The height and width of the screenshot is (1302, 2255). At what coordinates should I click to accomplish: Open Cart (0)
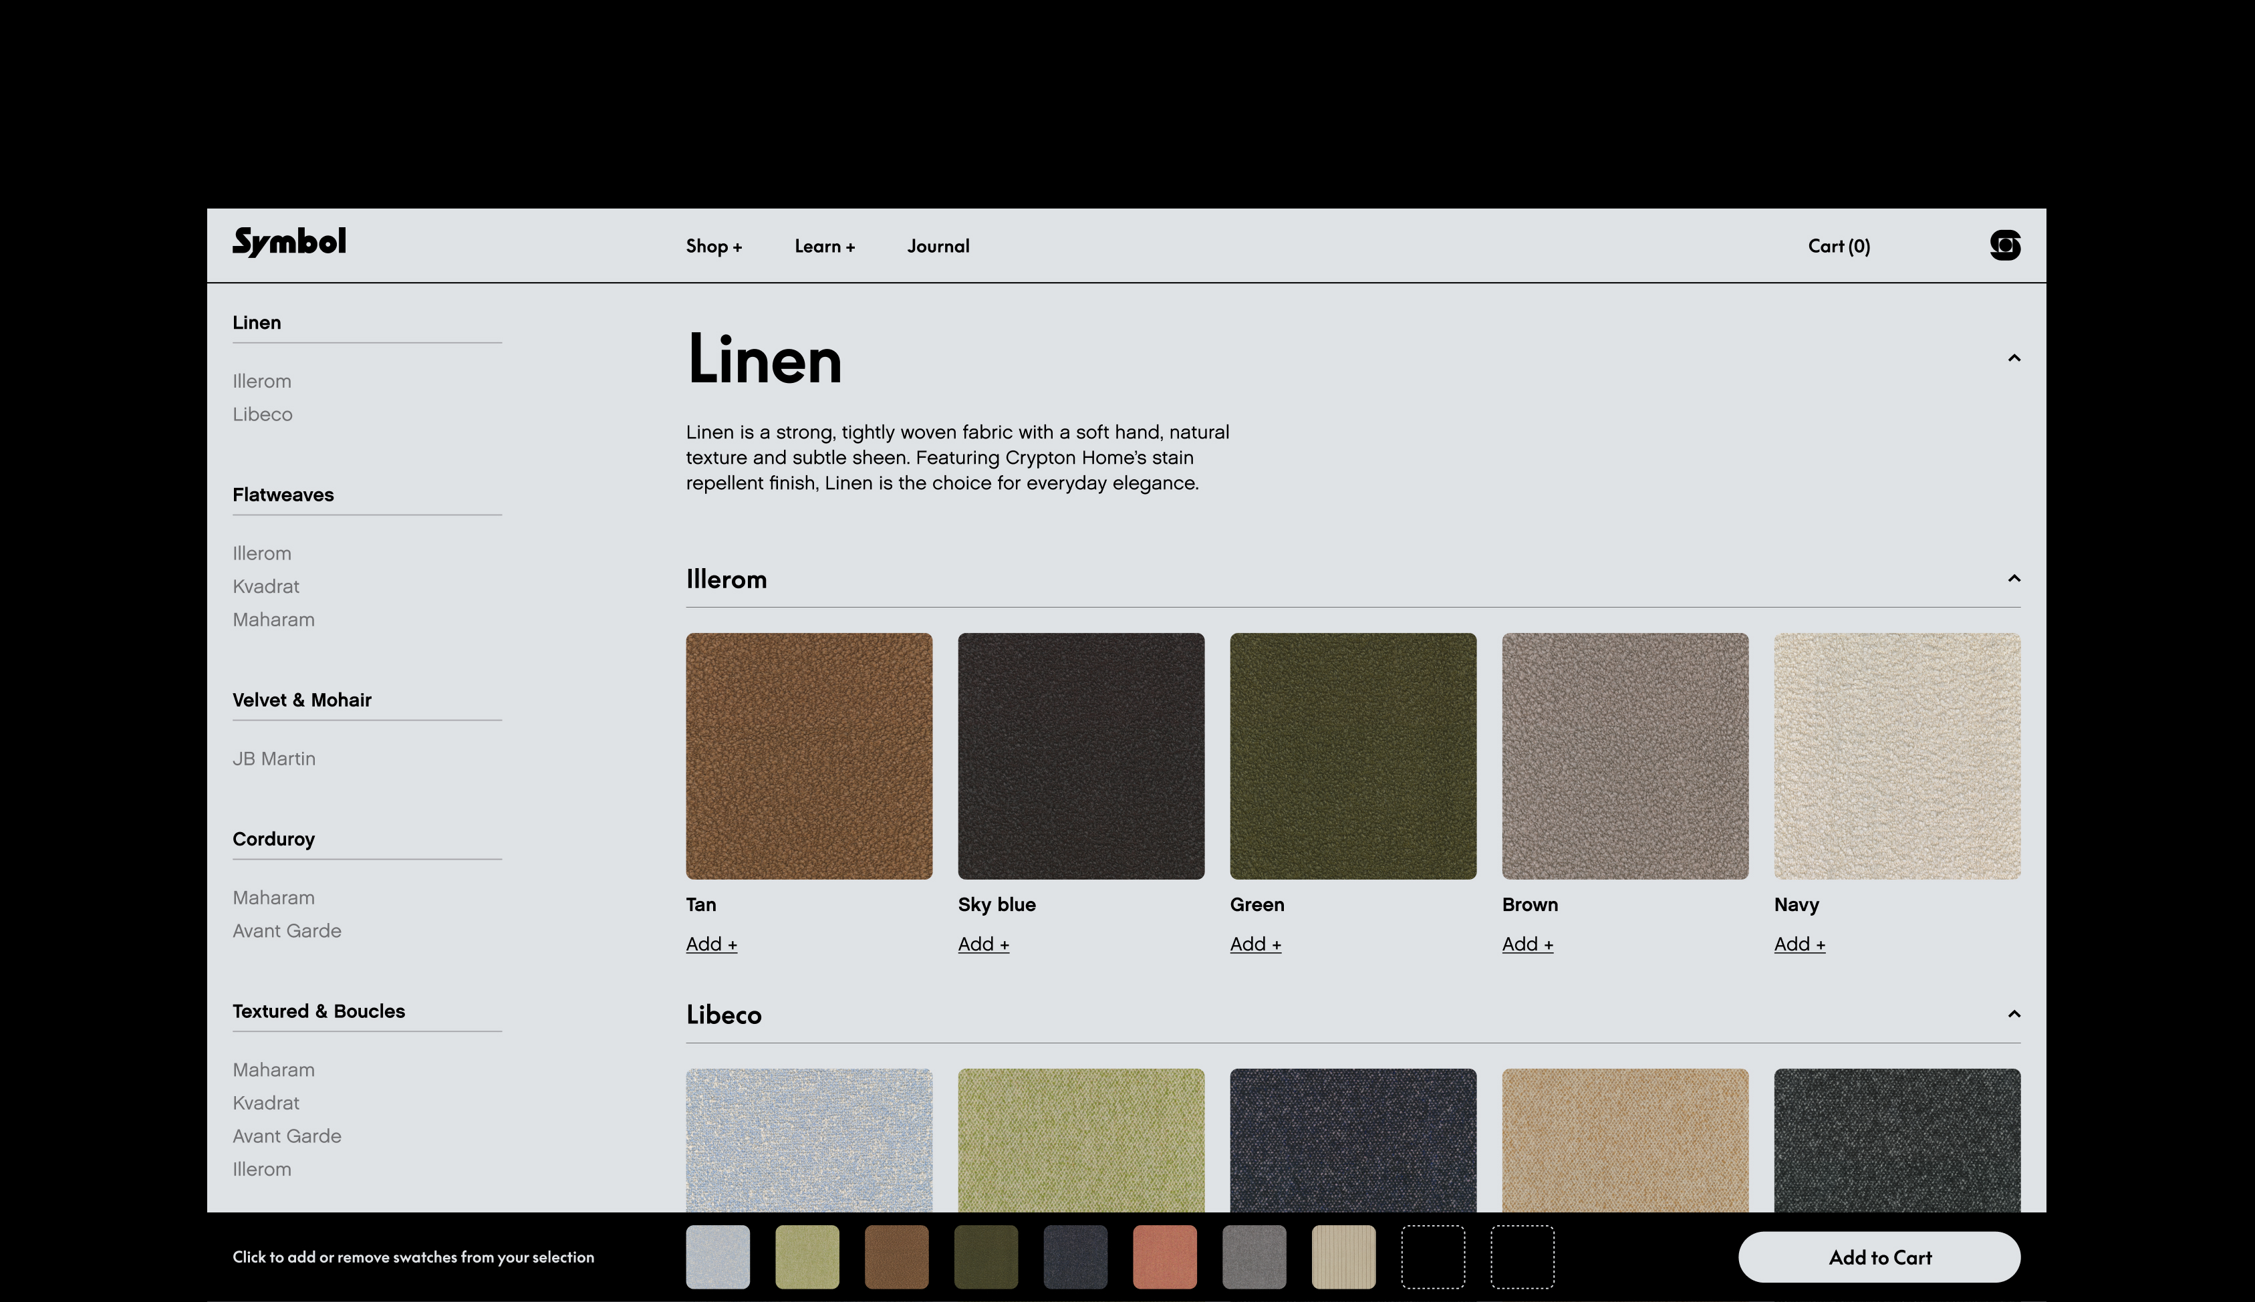[1839, 247]
